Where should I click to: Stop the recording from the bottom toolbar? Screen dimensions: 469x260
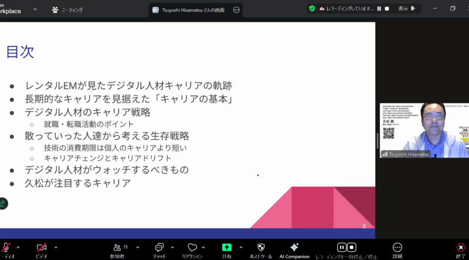pyautogui.click(x=352, y=247)
